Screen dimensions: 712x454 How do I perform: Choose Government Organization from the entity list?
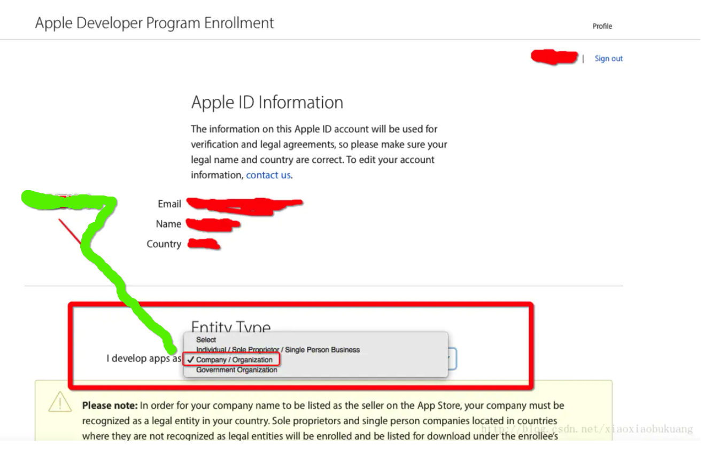(x=237, y=370)
